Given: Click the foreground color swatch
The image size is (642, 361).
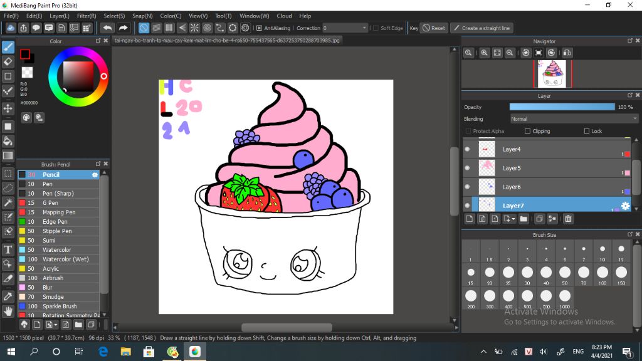Looking at the screenshot, I should (x=25, y=54).
